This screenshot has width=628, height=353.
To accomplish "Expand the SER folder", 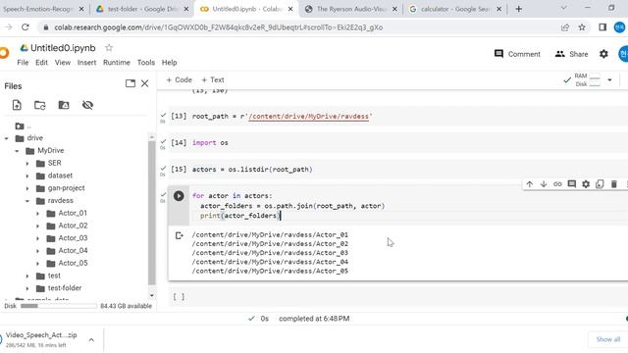I will pyautogui.click(x=27, y=164).
